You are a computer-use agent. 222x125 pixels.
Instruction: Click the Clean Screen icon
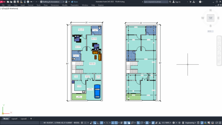[217, 123]
